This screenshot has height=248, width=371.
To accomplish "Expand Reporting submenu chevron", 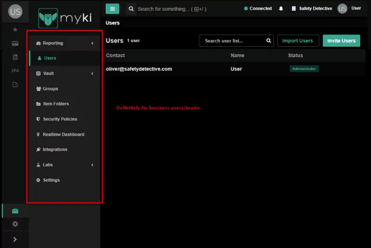I will point(92,43).
